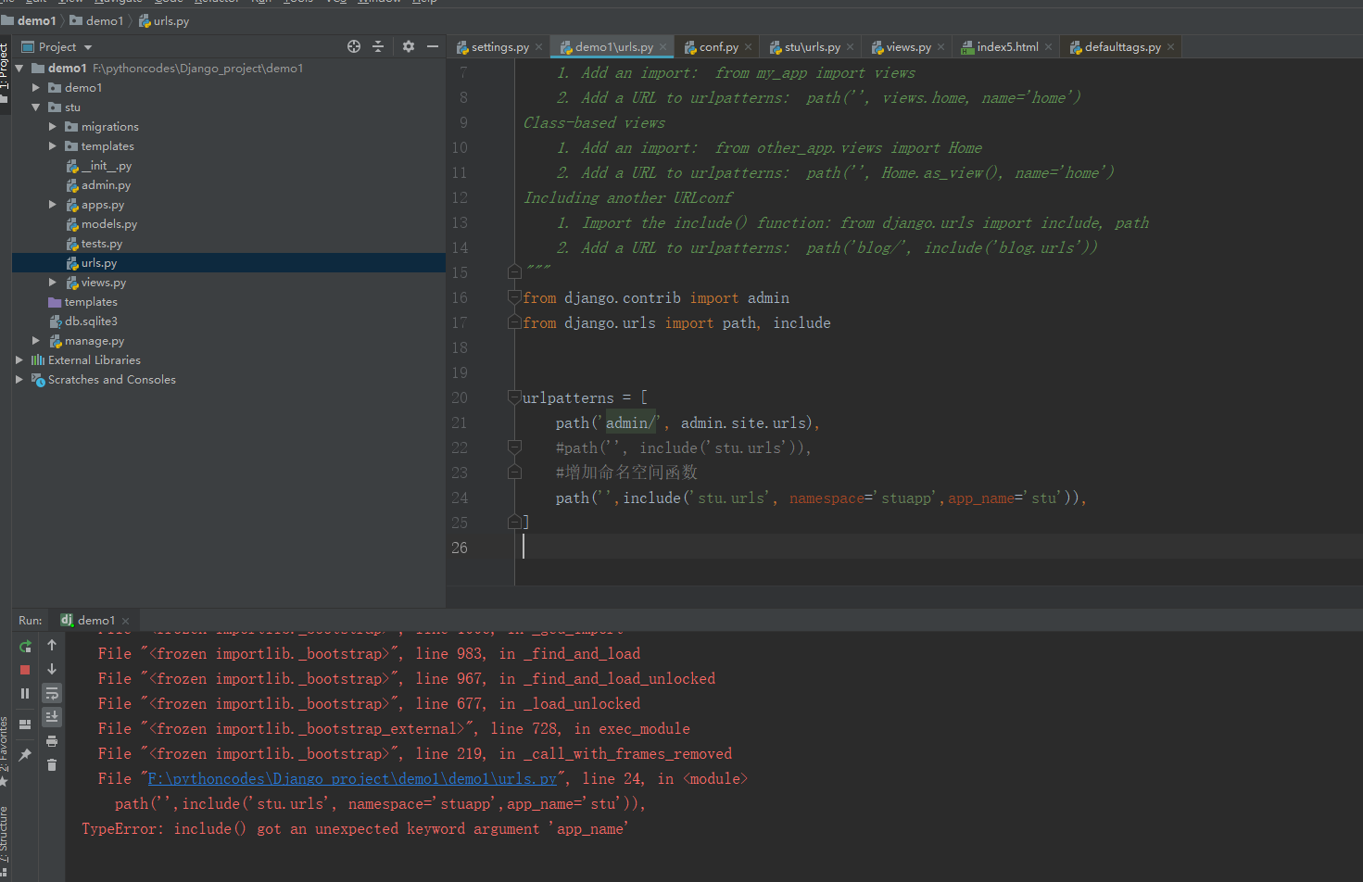Pause console output
The width and height of the screenshot is (1363, 882).
pos(25,691)
